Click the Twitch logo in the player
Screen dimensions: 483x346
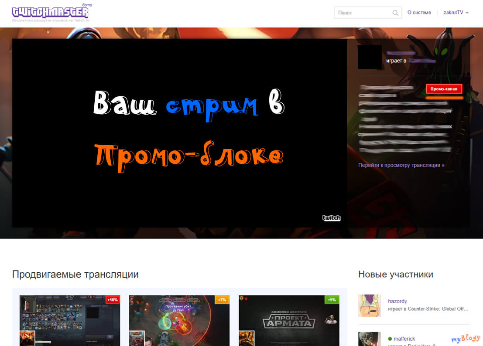[x=331, y=218]
